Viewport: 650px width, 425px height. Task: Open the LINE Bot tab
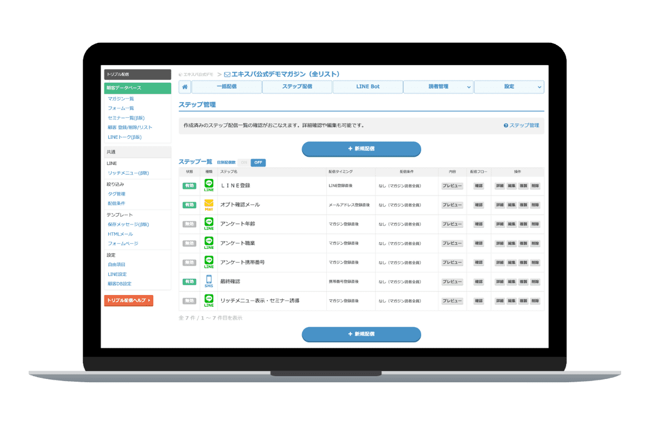pyautogui.click(x=368, y=87)
